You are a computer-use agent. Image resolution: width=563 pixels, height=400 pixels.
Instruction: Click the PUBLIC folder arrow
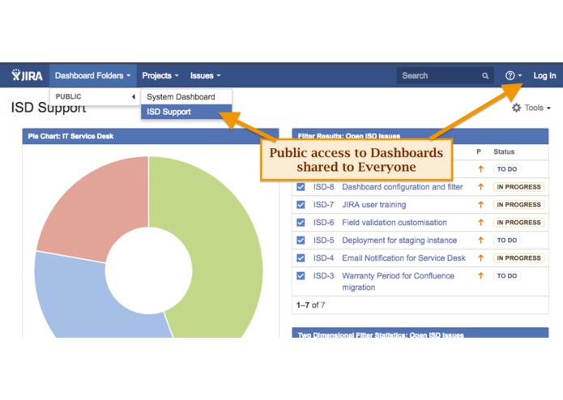(134, 96)
